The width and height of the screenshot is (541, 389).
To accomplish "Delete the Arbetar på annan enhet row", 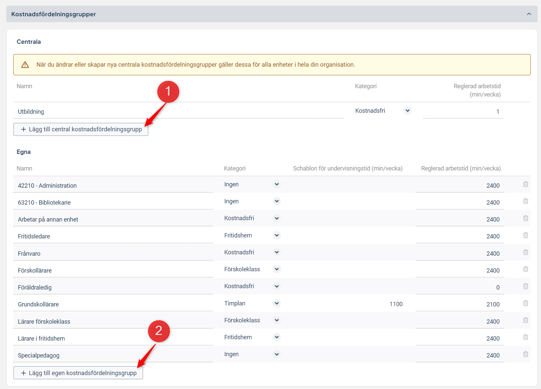I will (526, 218).
